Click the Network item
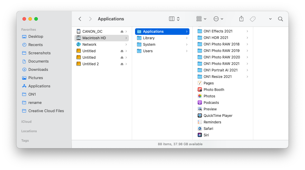Image resolution: width=305 pixels, height=170 pixels. (89, 45)
